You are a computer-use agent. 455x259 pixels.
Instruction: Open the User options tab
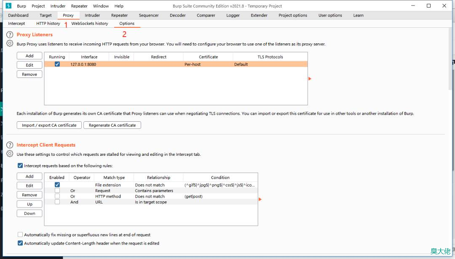[x=330, y=16]
